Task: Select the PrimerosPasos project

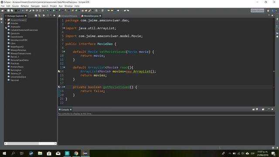Action: tap(17, 67)
